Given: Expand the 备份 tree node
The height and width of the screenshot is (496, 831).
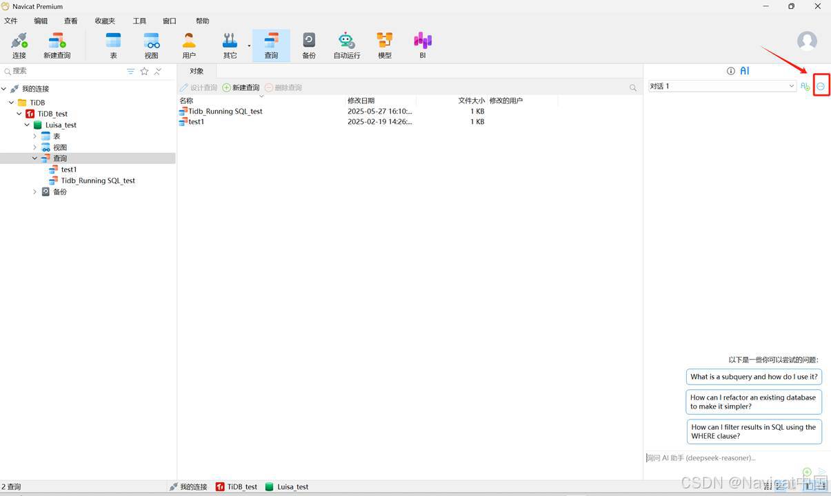Looking at the screenshot, I should 34,192.
